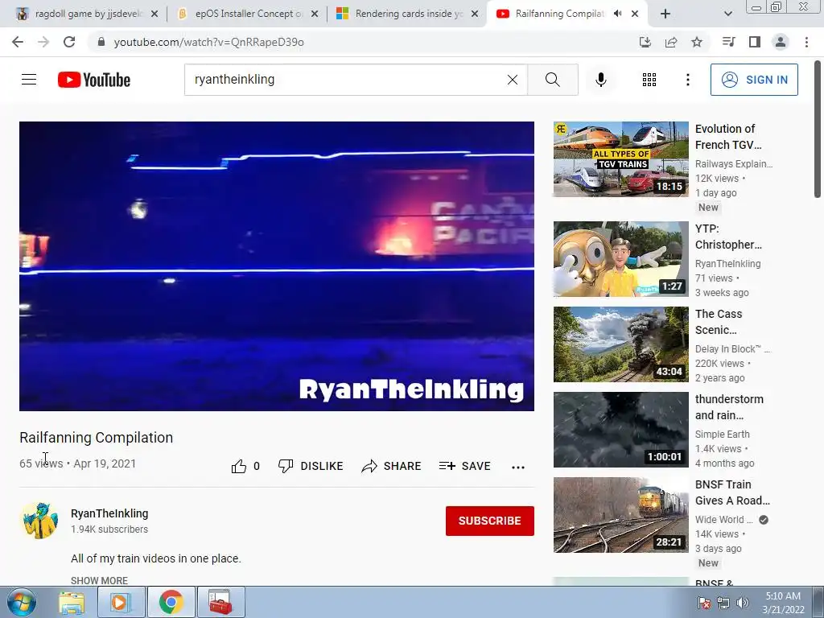Open YouTube settings three-dot menu

pos(688,80)
